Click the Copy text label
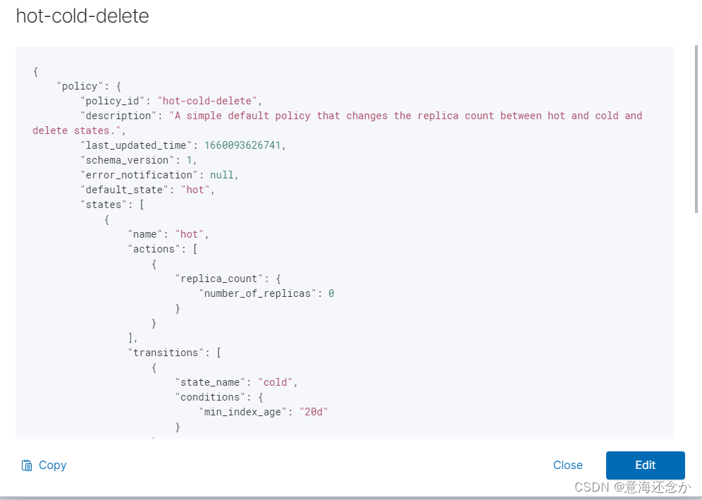 53,465
